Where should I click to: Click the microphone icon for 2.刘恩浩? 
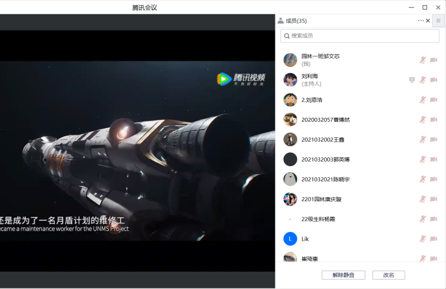(423, 100)
